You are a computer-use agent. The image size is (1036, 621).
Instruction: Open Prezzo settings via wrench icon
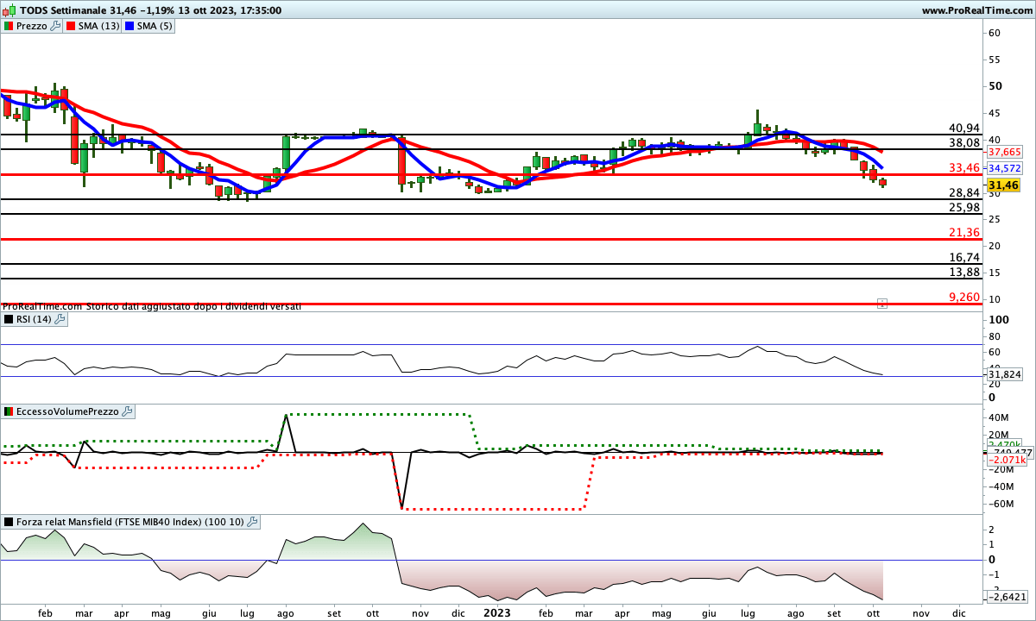(x=56, y=27)
